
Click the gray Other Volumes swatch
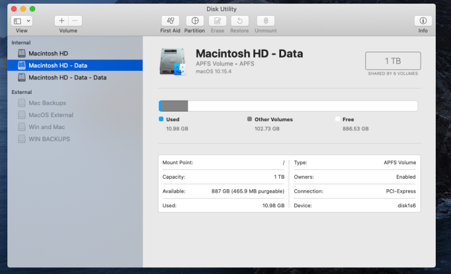click(x=249, y=119)
